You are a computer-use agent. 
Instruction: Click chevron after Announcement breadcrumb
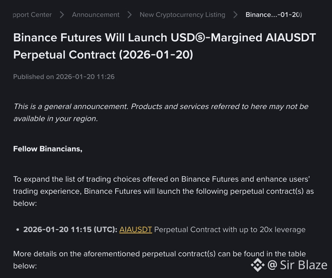pos(129,15)
